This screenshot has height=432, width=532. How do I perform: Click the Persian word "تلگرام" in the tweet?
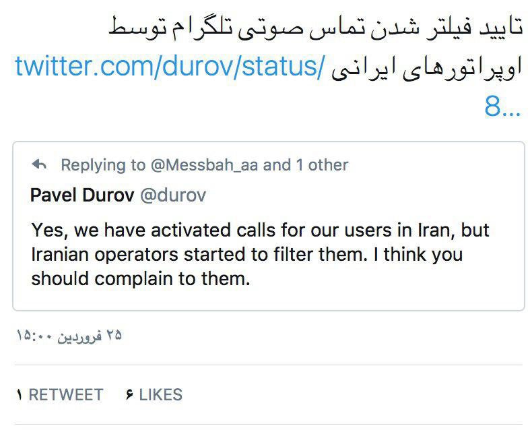click(436, 28)
